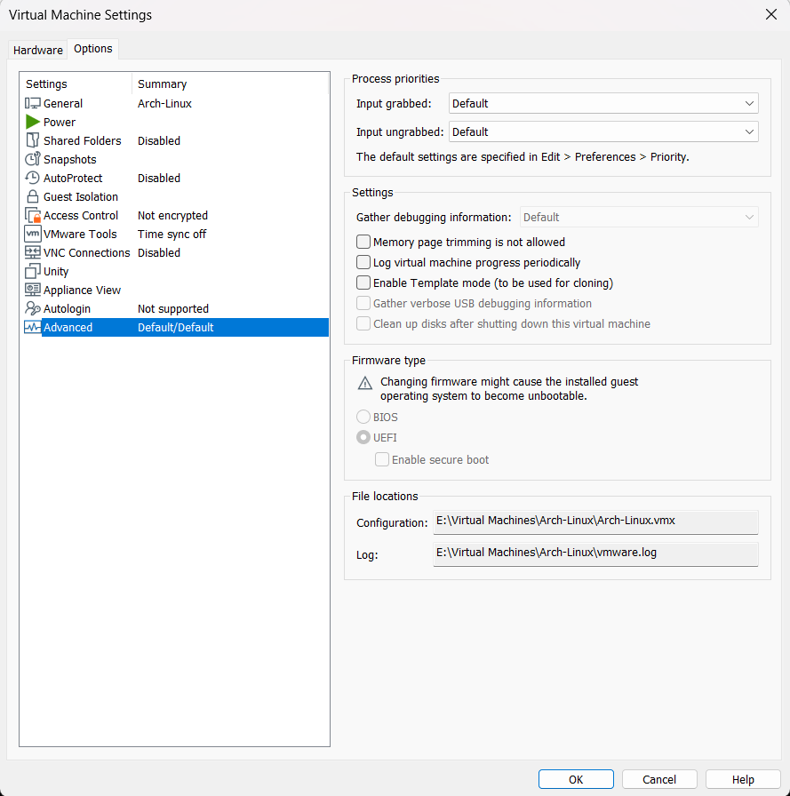Check Gather verbose USB debugging information
Viewport: 790px width, 796px height.
[x=363, y=303]
